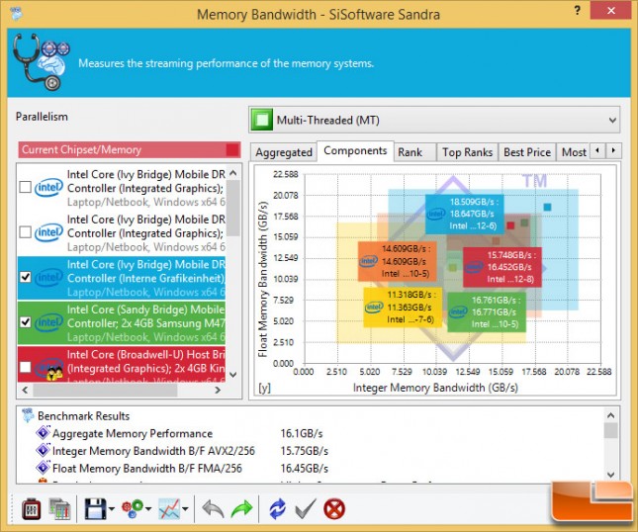
Task: Click the red 15.748GB/s chart label
Action: click(502, 267)
